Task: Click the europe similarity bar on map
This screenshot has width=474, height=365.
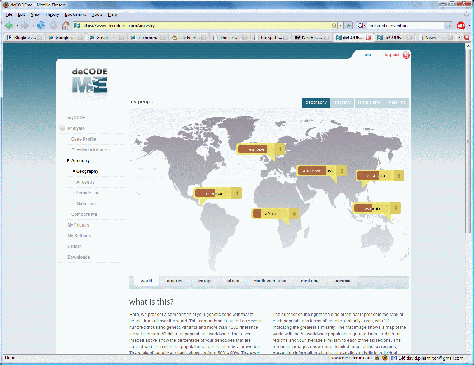Action: [x=256, y=149]
